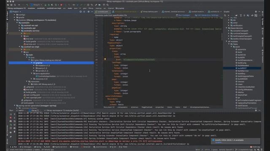Click Run panel rerun icon
This screenshot has height=151, width=270.
coord(11,114)
